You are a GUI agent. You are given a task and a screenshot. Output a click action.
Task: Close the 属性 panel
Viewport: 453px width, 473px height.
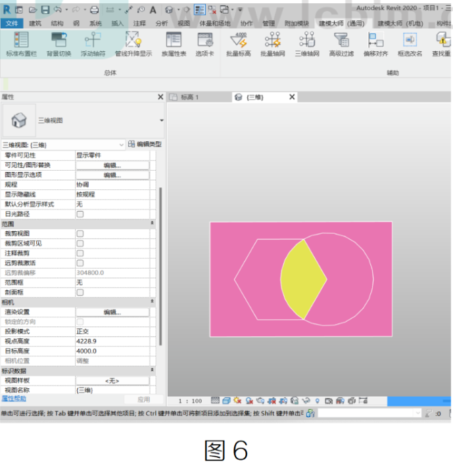click(x=160, y=97)
